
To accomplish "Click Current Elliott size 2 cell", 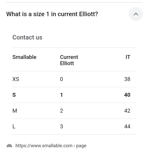I will tap(61, 111).
